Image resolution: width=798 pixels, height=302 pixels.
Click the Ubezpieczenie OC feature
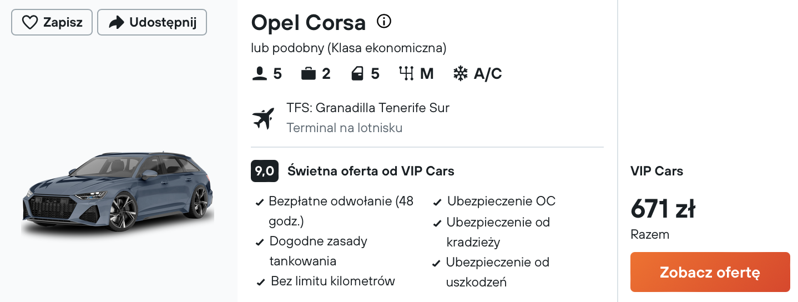(x=494, y=202)
